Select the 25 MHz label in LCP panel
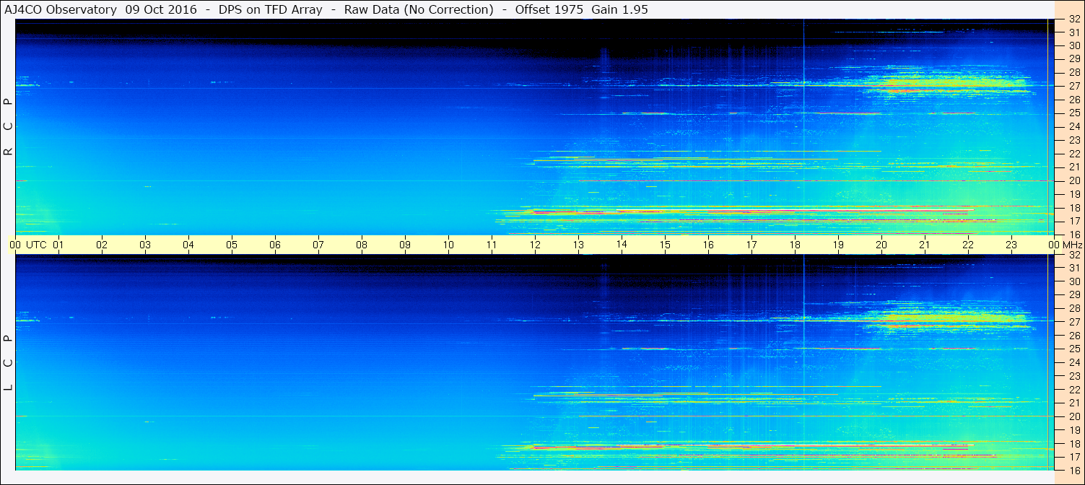Viewport: 1085px width, 485px height. click(x=1073, y=349)
